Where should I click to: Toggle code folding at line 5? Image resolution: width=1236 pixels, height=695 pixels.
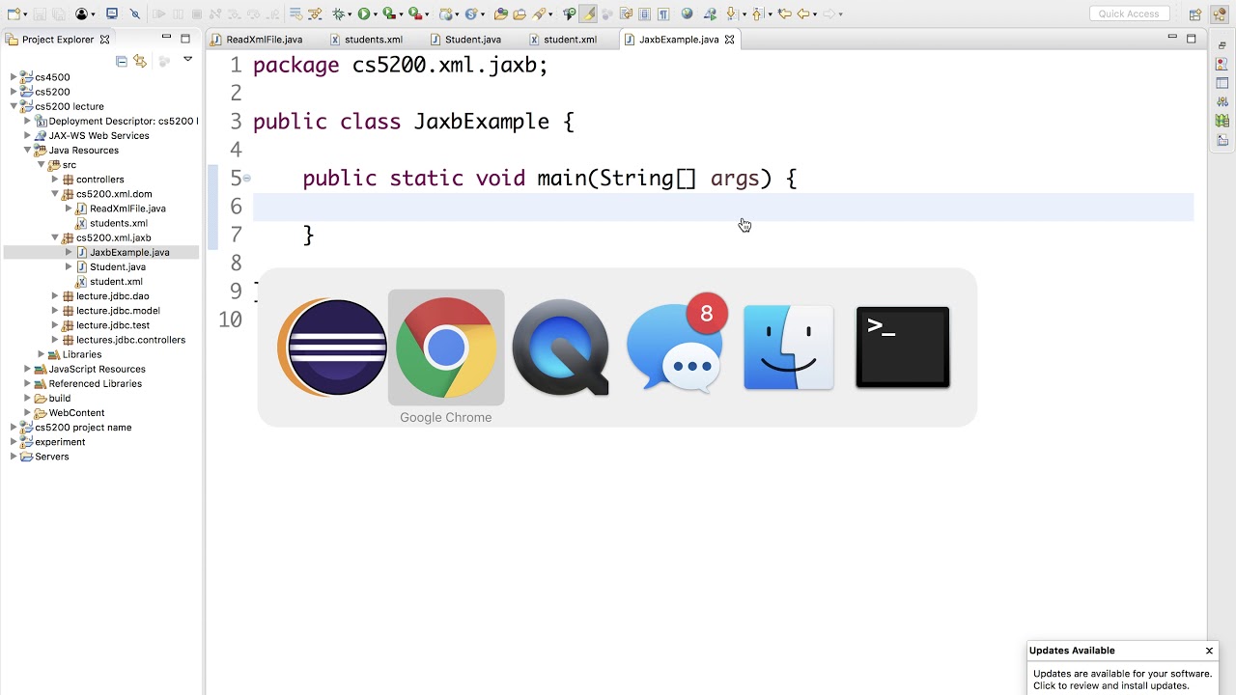point(247,178)
